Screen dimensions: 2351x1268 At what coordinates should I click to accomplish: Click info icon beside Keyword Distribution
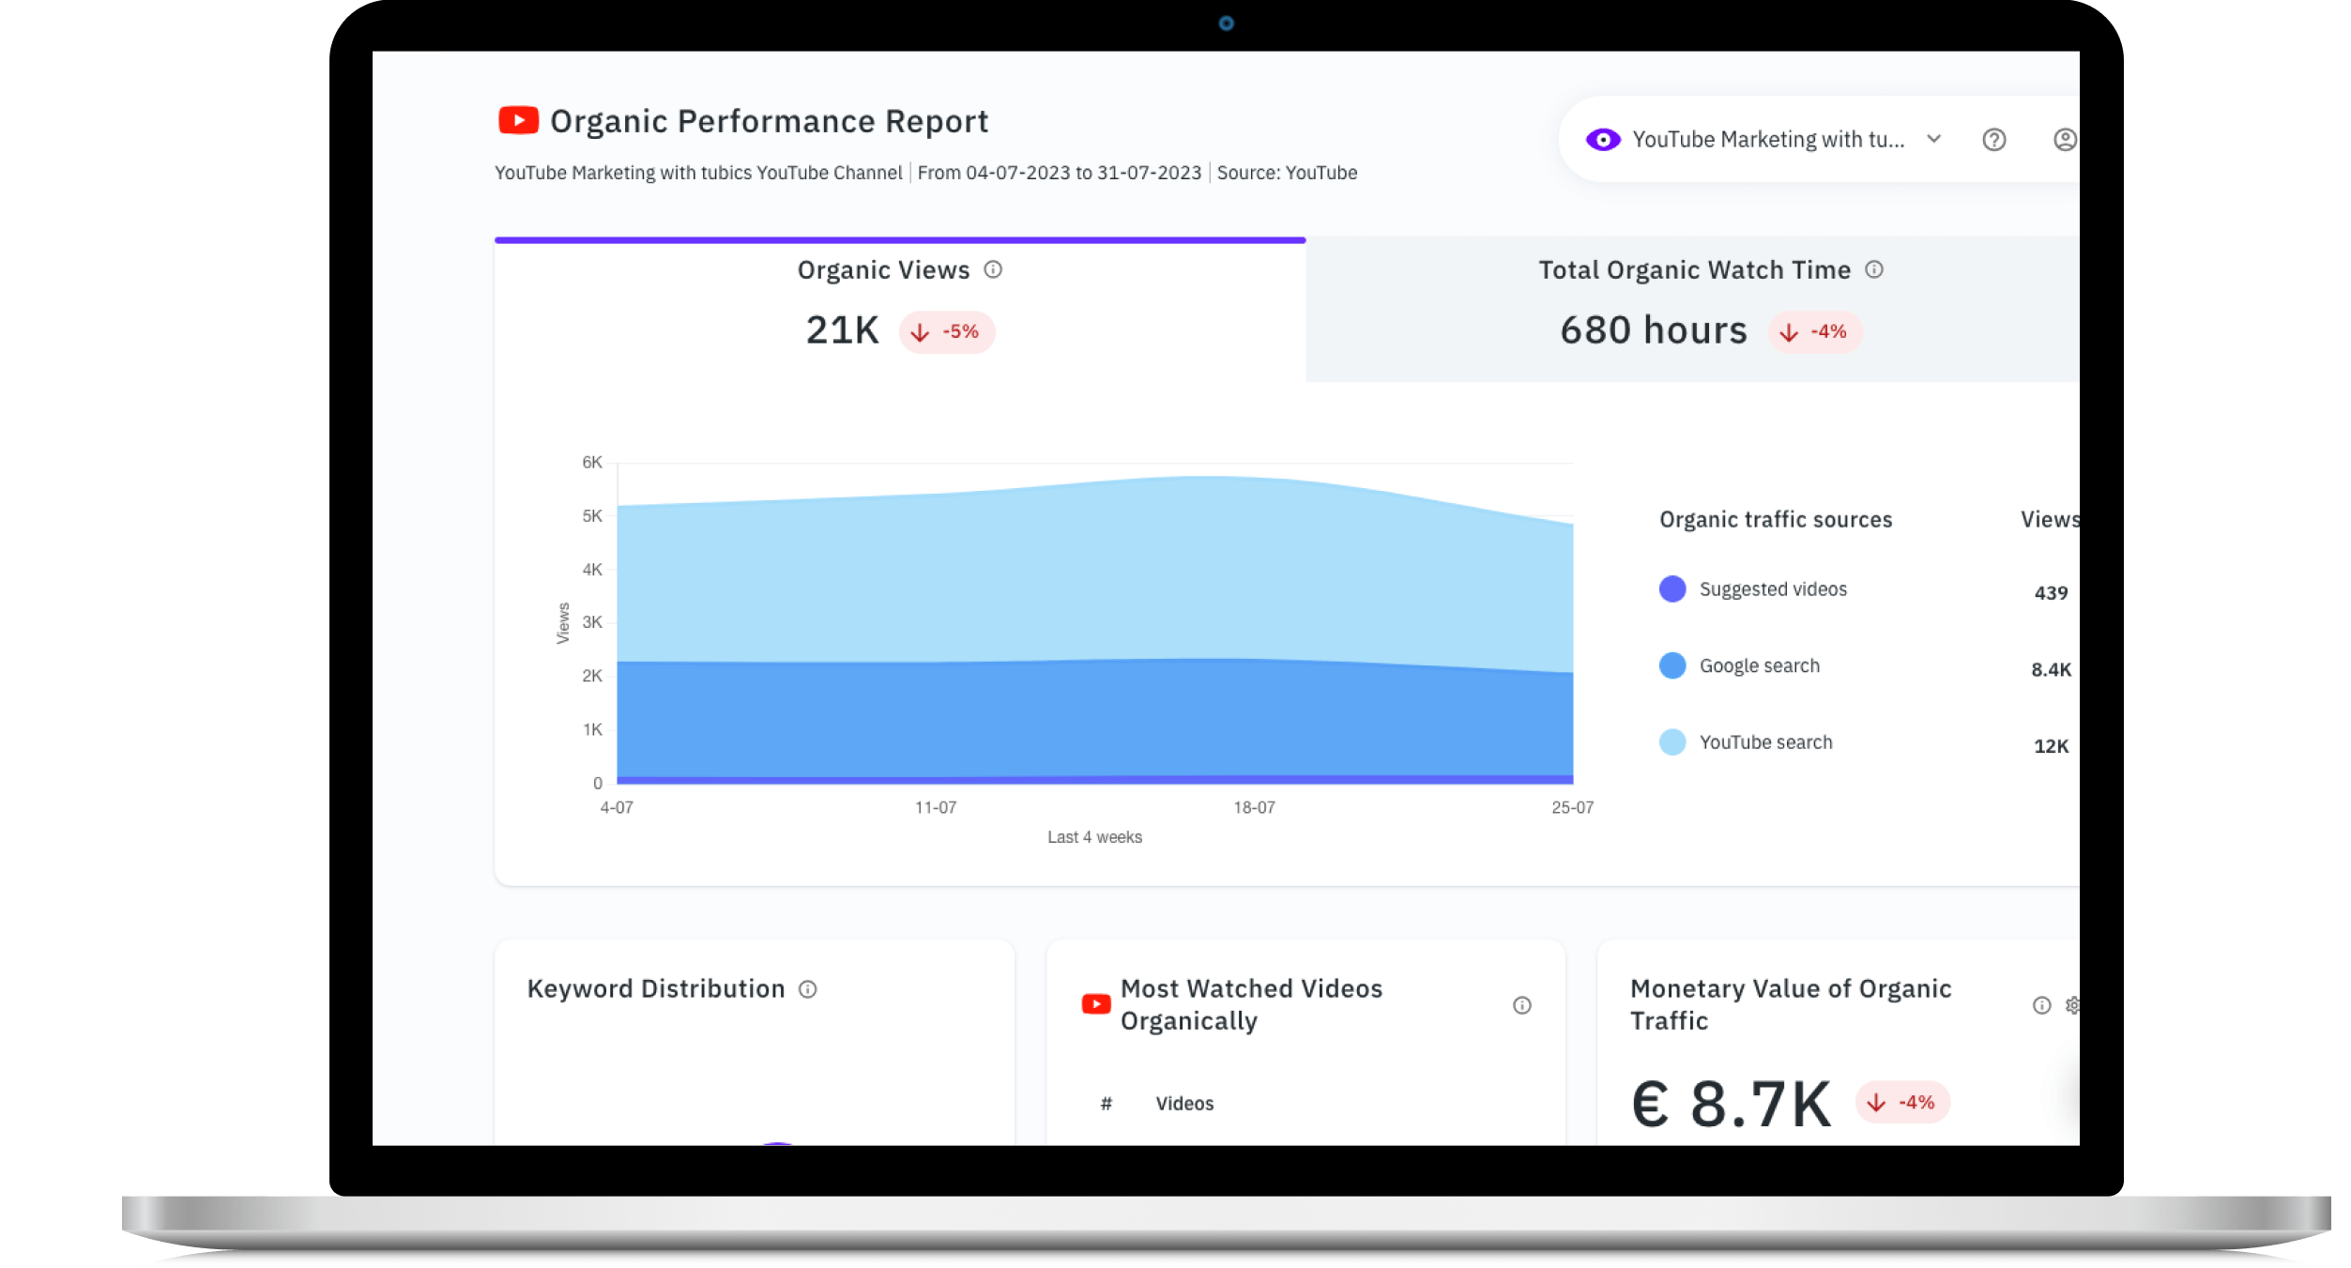(808, 989)
